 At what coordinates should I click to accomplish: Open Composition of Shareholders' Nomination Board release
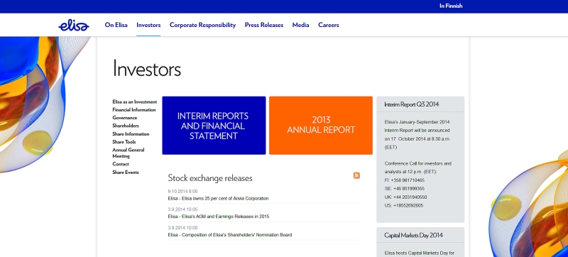point(229,235)
